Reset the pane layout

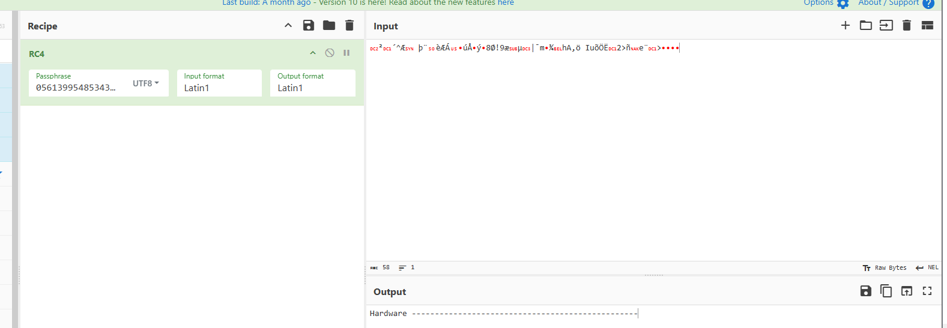click(x=927, y=25)
